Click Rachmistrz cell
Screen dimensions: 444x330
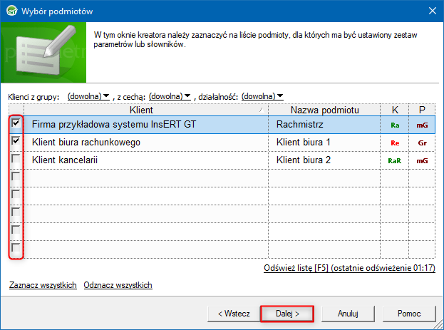324,125
